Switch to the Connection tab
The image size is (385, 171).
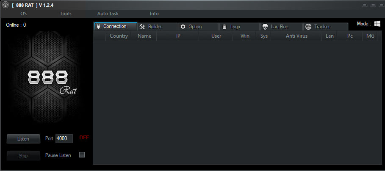[x=116, y=27]
